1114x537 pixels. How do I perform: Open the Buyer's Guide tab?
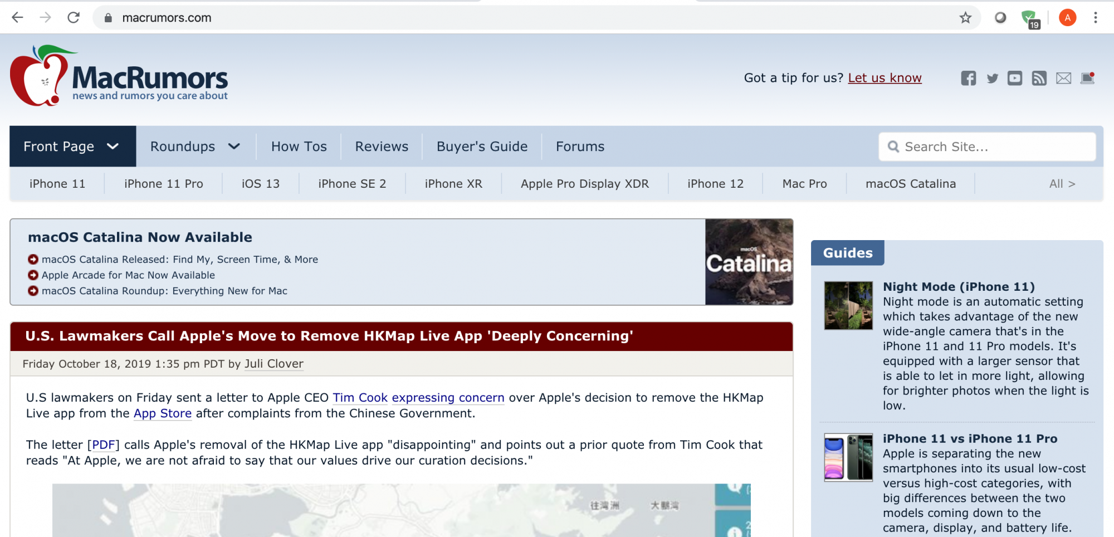[x=482, y=147]
